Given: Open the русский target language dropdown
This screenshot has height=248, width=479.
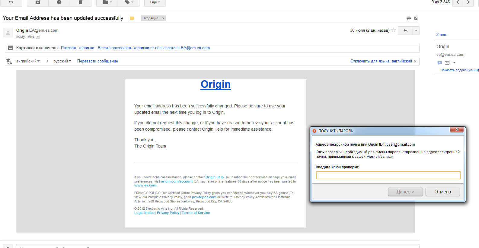Looking at the screenshot, I should pos(62,61).
